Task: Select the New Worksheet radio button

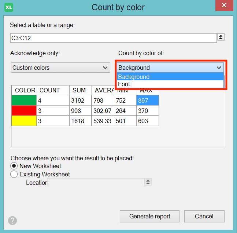Action: (14, 166)
